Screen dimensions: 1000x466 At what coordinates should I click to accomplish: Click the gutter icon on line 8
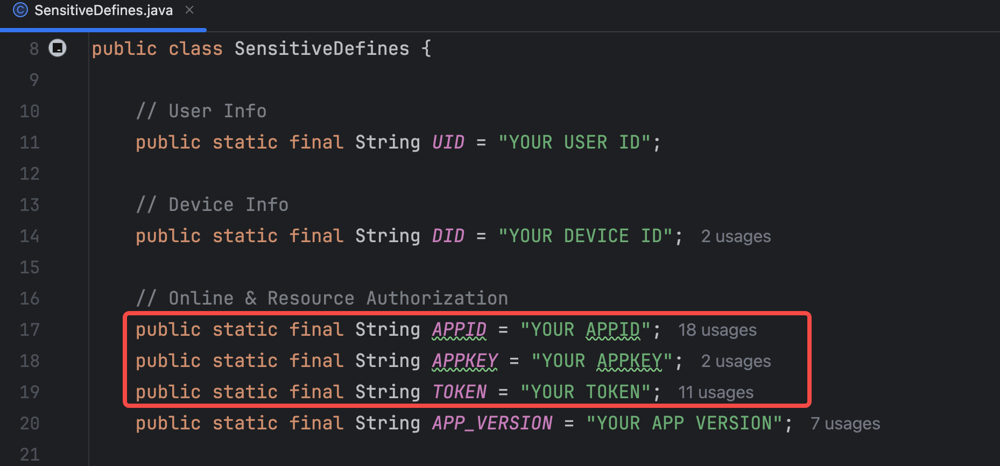click(58, 48)
